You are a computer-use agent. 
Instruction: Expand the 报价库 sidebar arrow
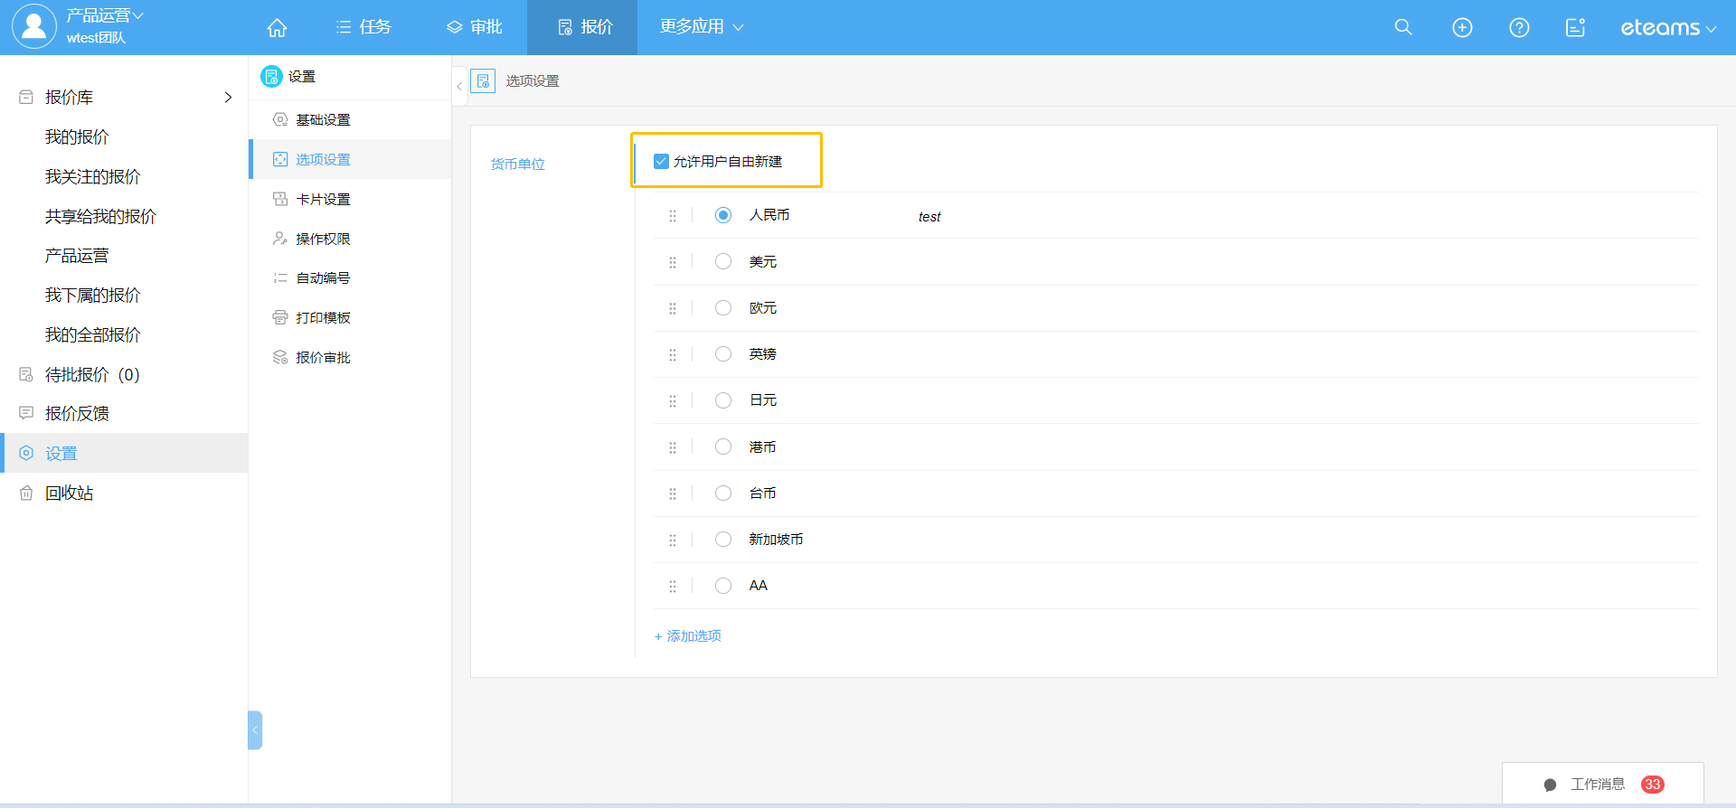click(x=228, y=98)
